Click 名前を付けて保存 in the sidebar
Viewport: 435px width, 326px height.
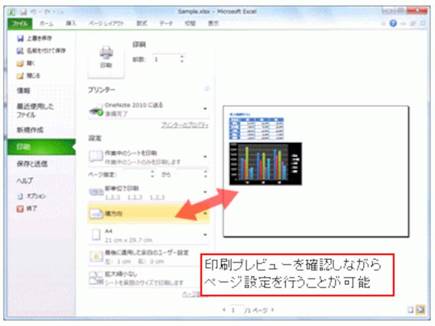41,51
